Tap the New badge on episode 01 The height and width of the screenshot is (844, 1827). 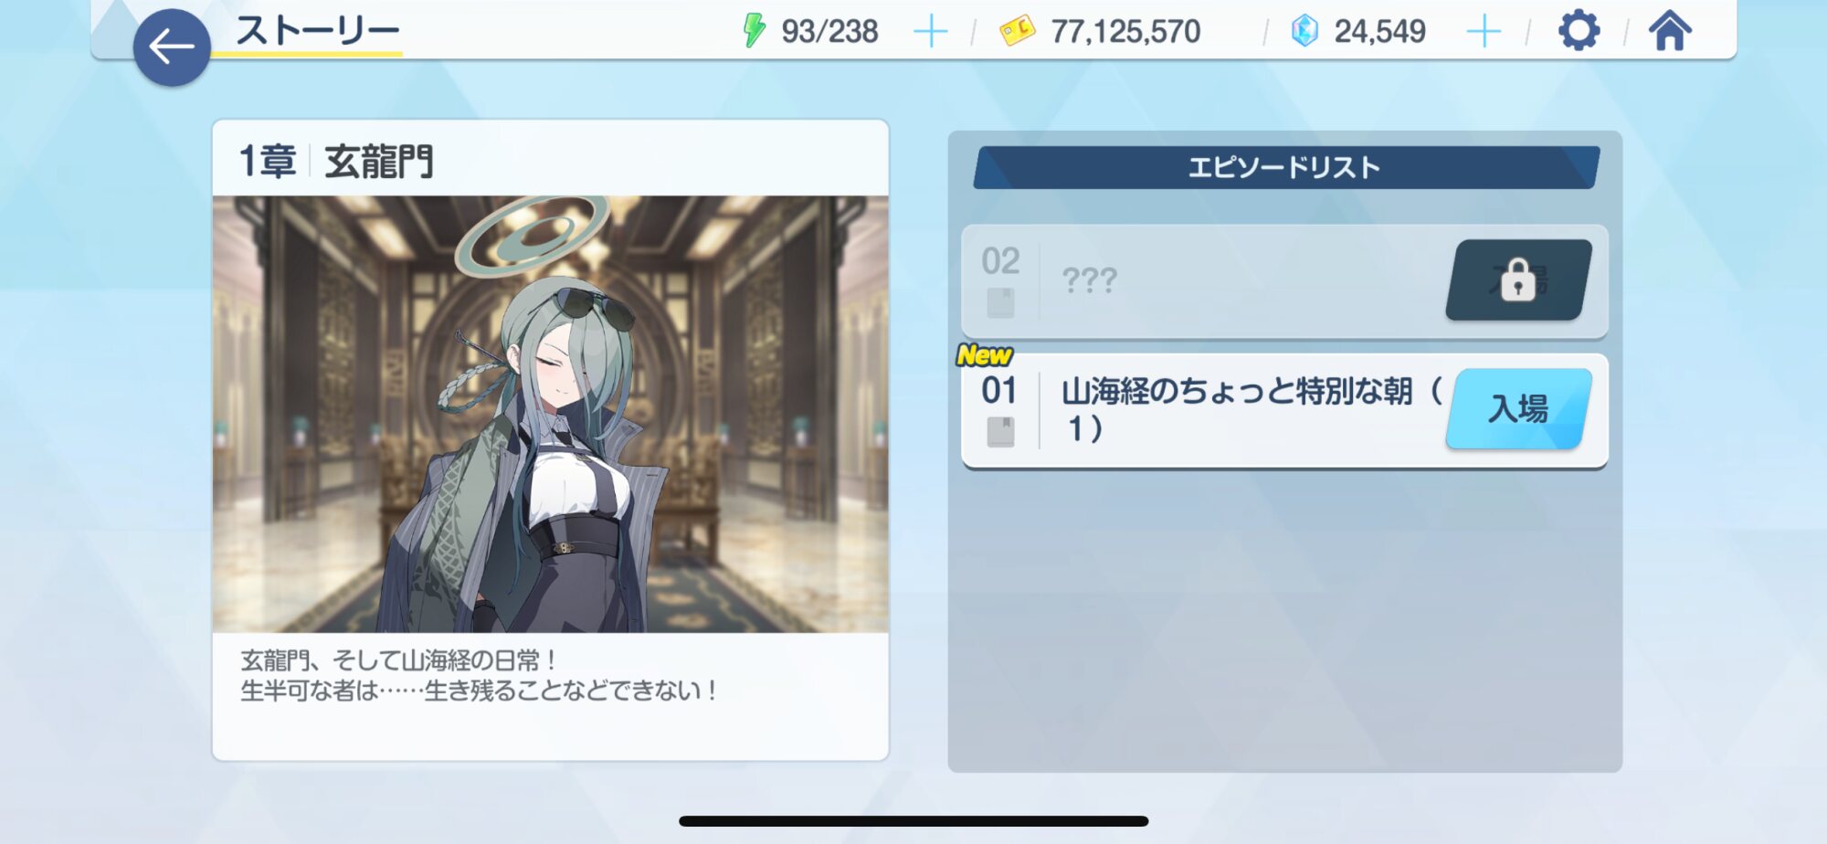click(984, 354)
